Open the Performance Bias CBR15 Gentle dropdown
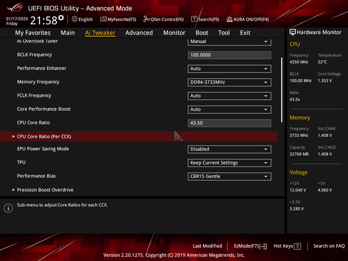The width and height of the screenshot is (348, 261). pos(229,176)
